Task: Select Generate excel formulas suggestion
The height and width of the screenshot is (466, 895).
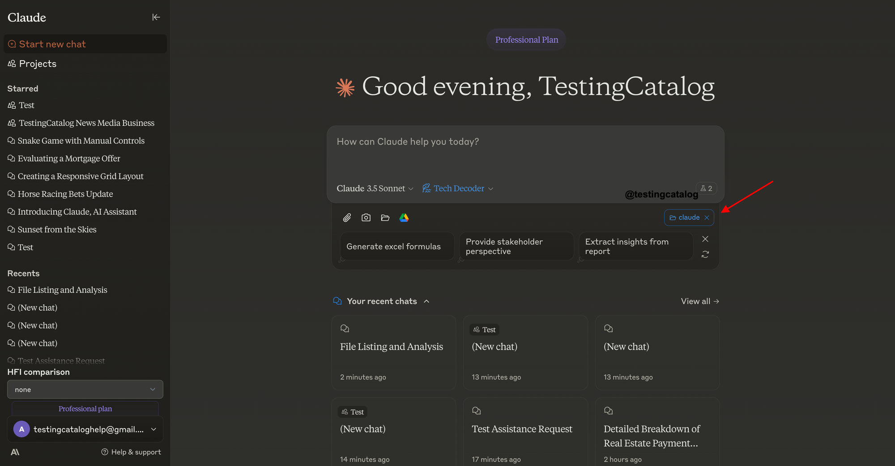Action: pyautogui.click(x=397, y=246)
